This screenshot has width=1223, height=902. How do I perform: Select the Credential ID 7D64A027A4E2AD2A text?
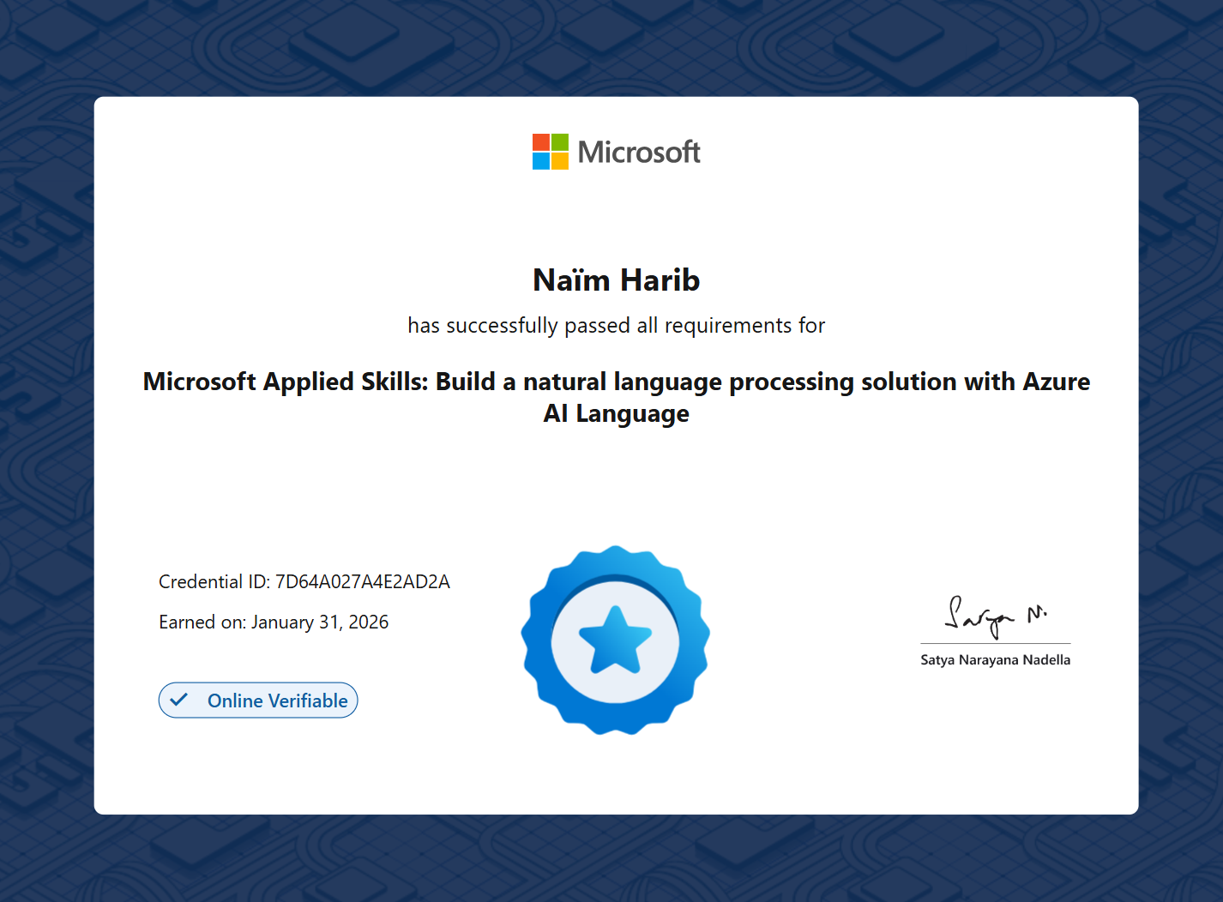304,581
